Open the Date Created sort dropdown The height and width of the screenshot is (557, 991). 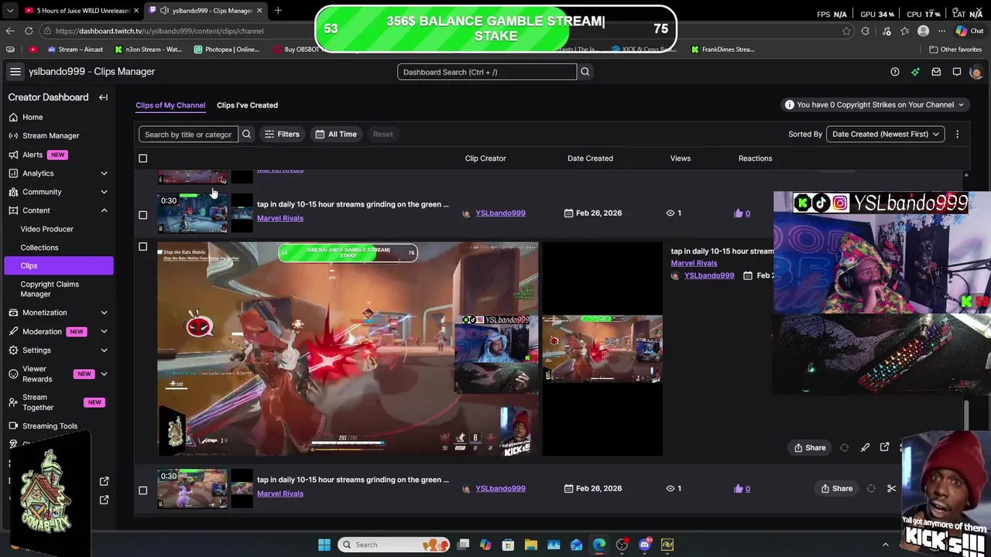[886, 134]
